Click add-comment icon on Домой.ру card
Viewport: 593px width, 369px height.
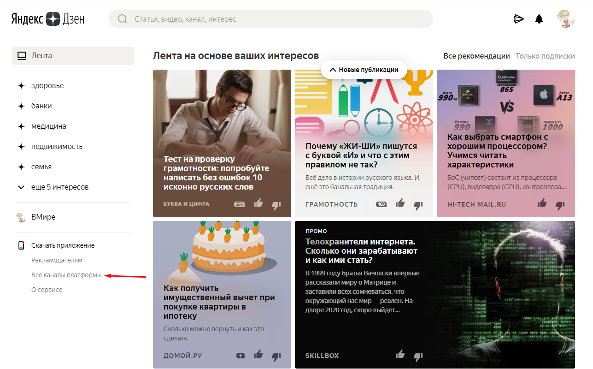pyautogui.click(x=240, y=356)
